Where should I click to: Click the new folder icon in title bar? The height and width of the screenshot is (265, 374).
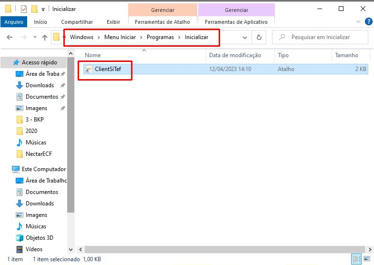tap(34, 9)
